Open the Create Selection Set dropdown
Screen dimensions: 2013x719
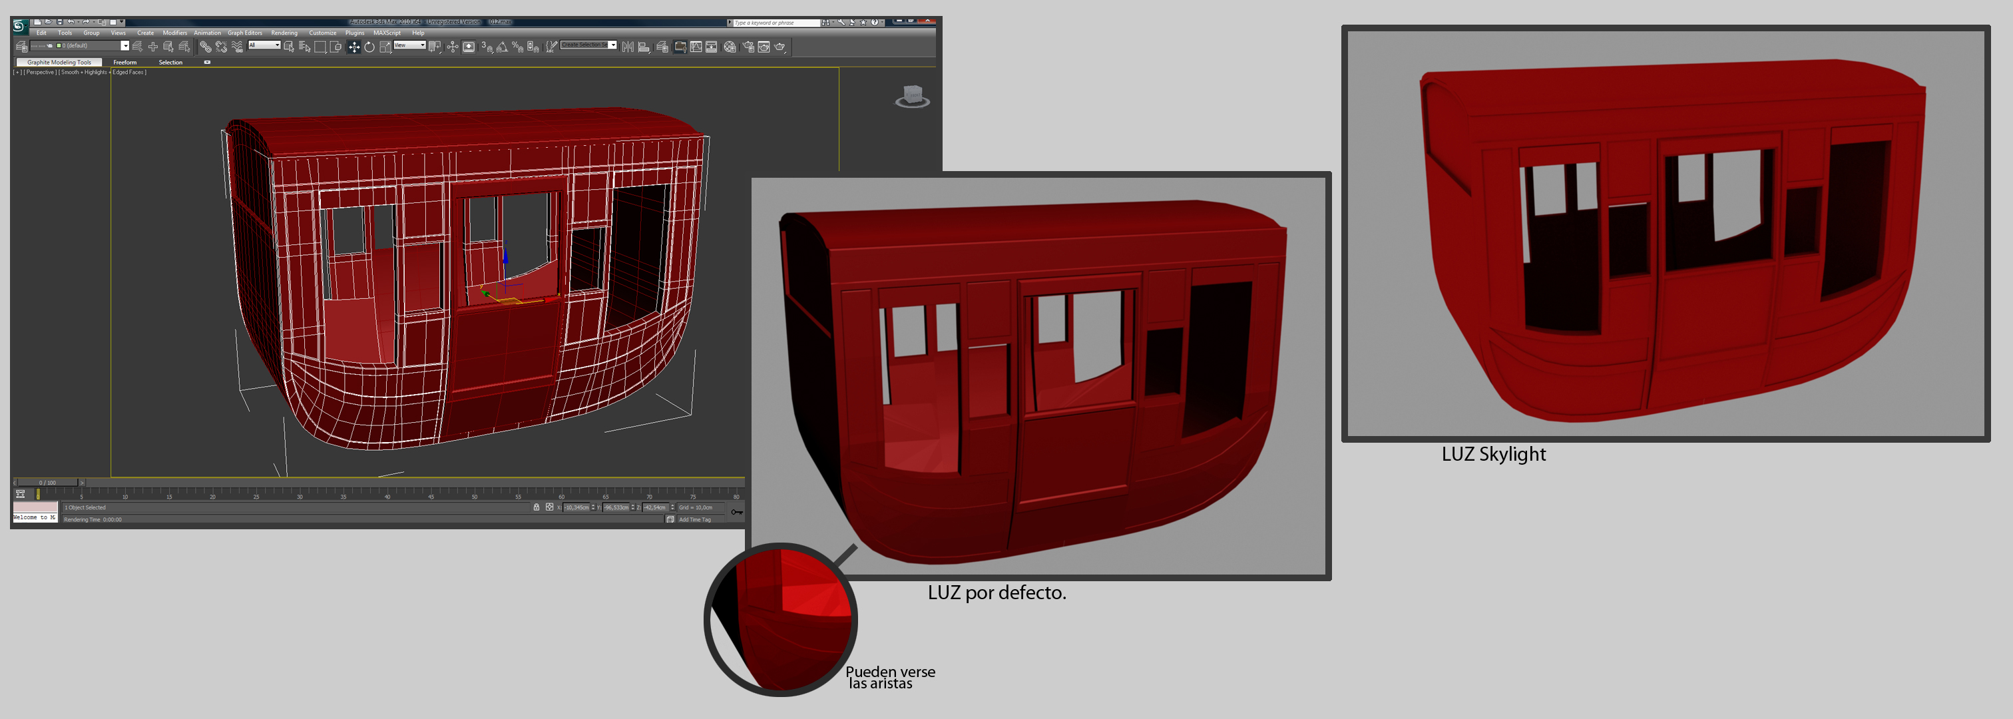(x=614, y=45)
